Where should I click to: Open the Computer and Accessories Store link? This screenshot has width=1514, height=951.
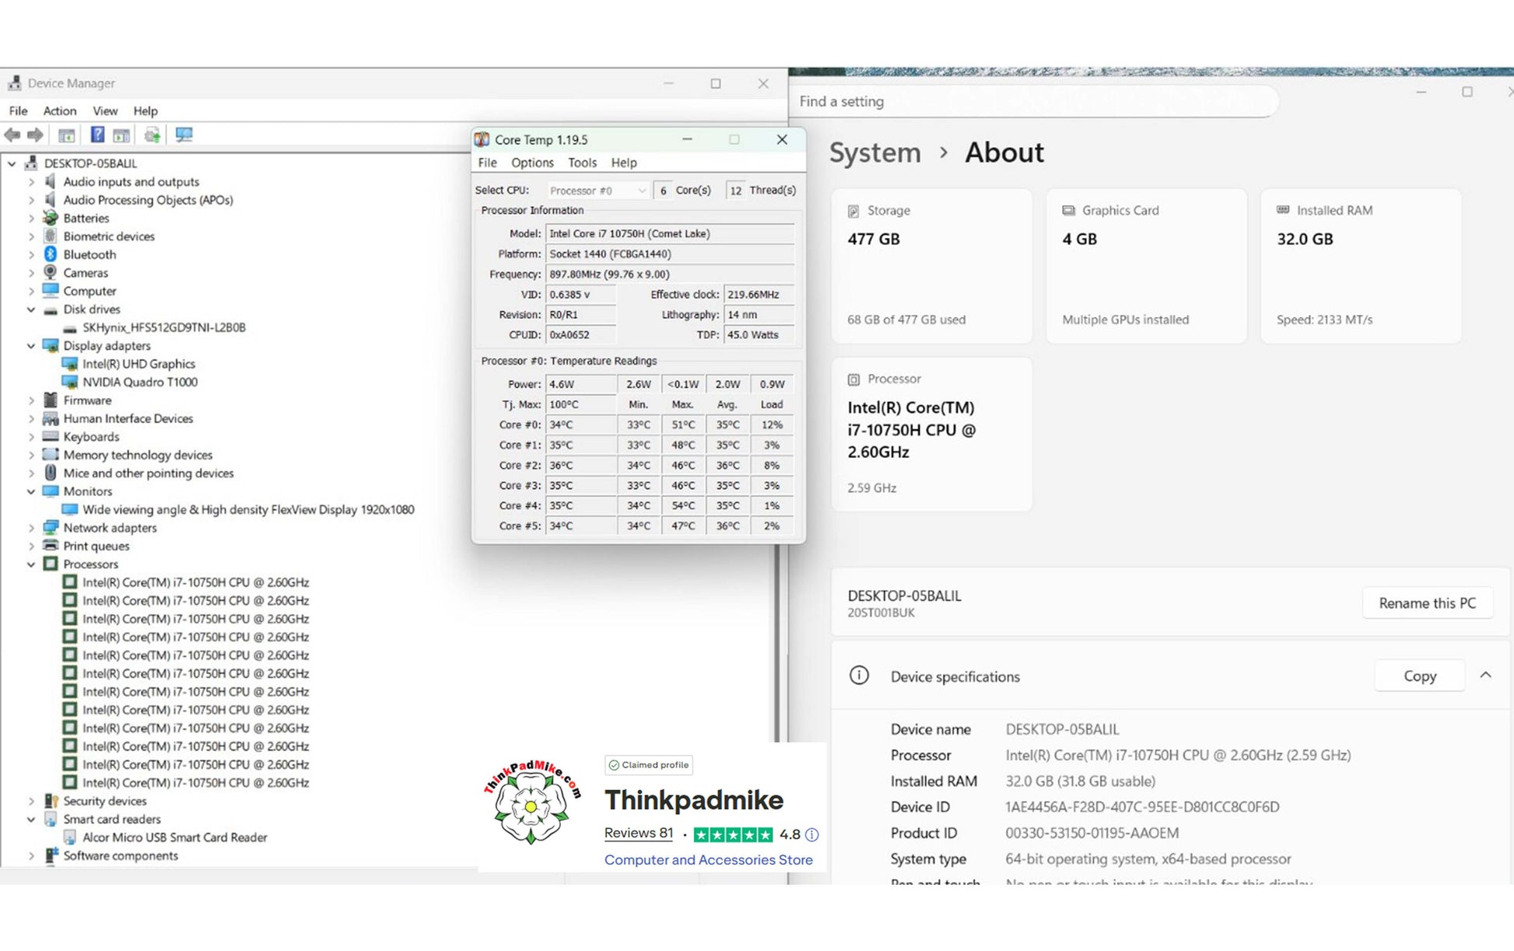(708, 860)
